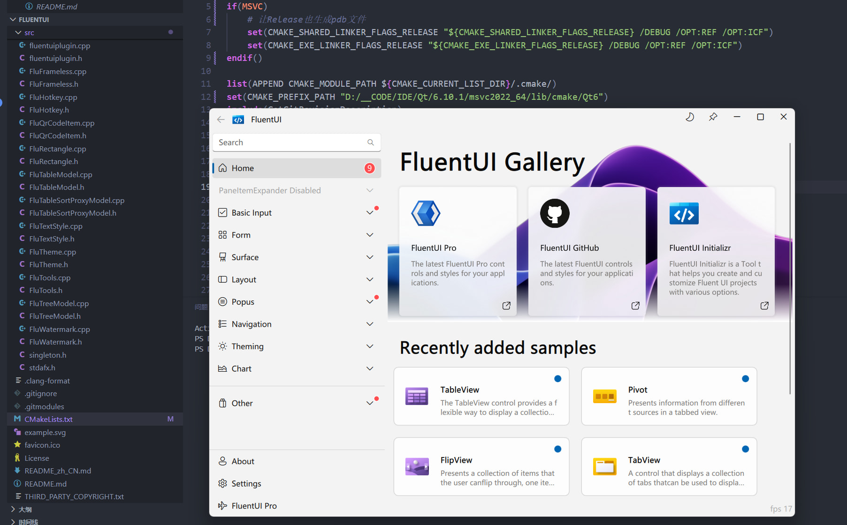The height and width of the screenshot is (525, 847).
Task: Open the FluentUI GitHub card external link
Action: click(x=635, y=306)
